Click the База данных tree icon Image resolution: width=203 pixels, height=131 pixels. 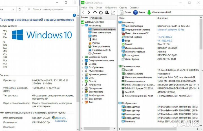click(x=86, y=99)
